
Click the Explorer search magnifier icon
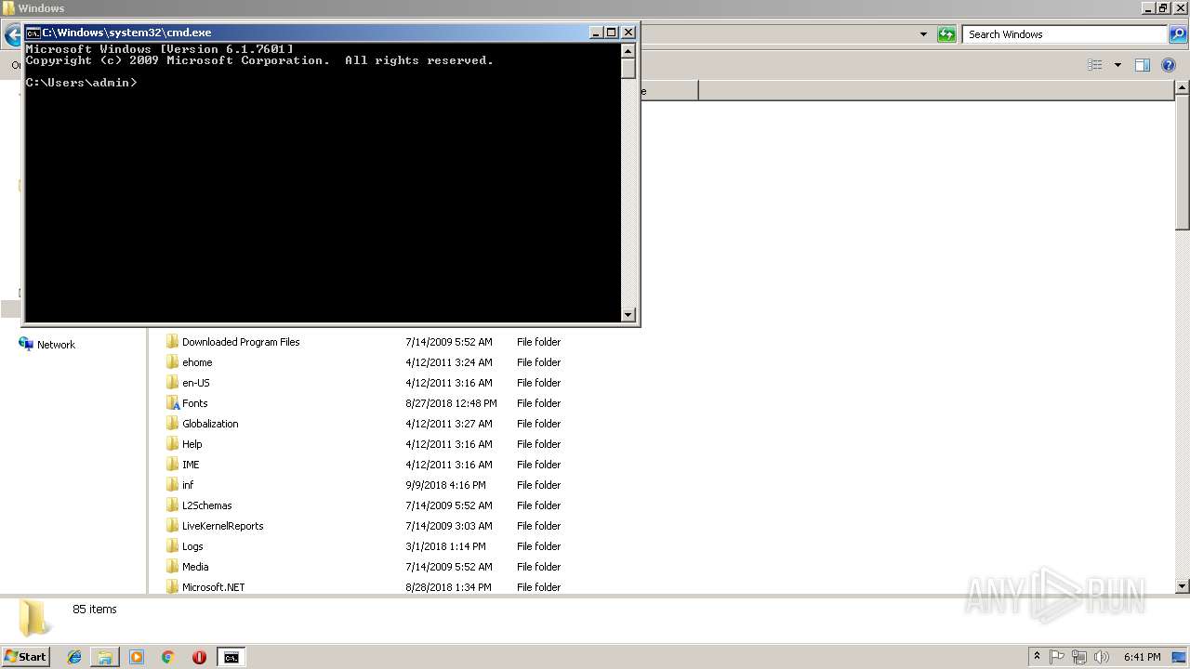click(x=1177, y=34)
